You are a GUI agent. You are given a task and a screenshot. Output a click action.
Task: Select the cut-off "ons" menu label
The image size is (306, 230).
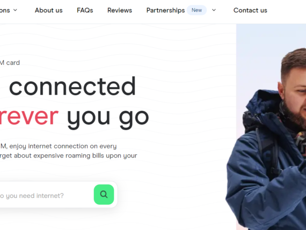click(5, 10)
